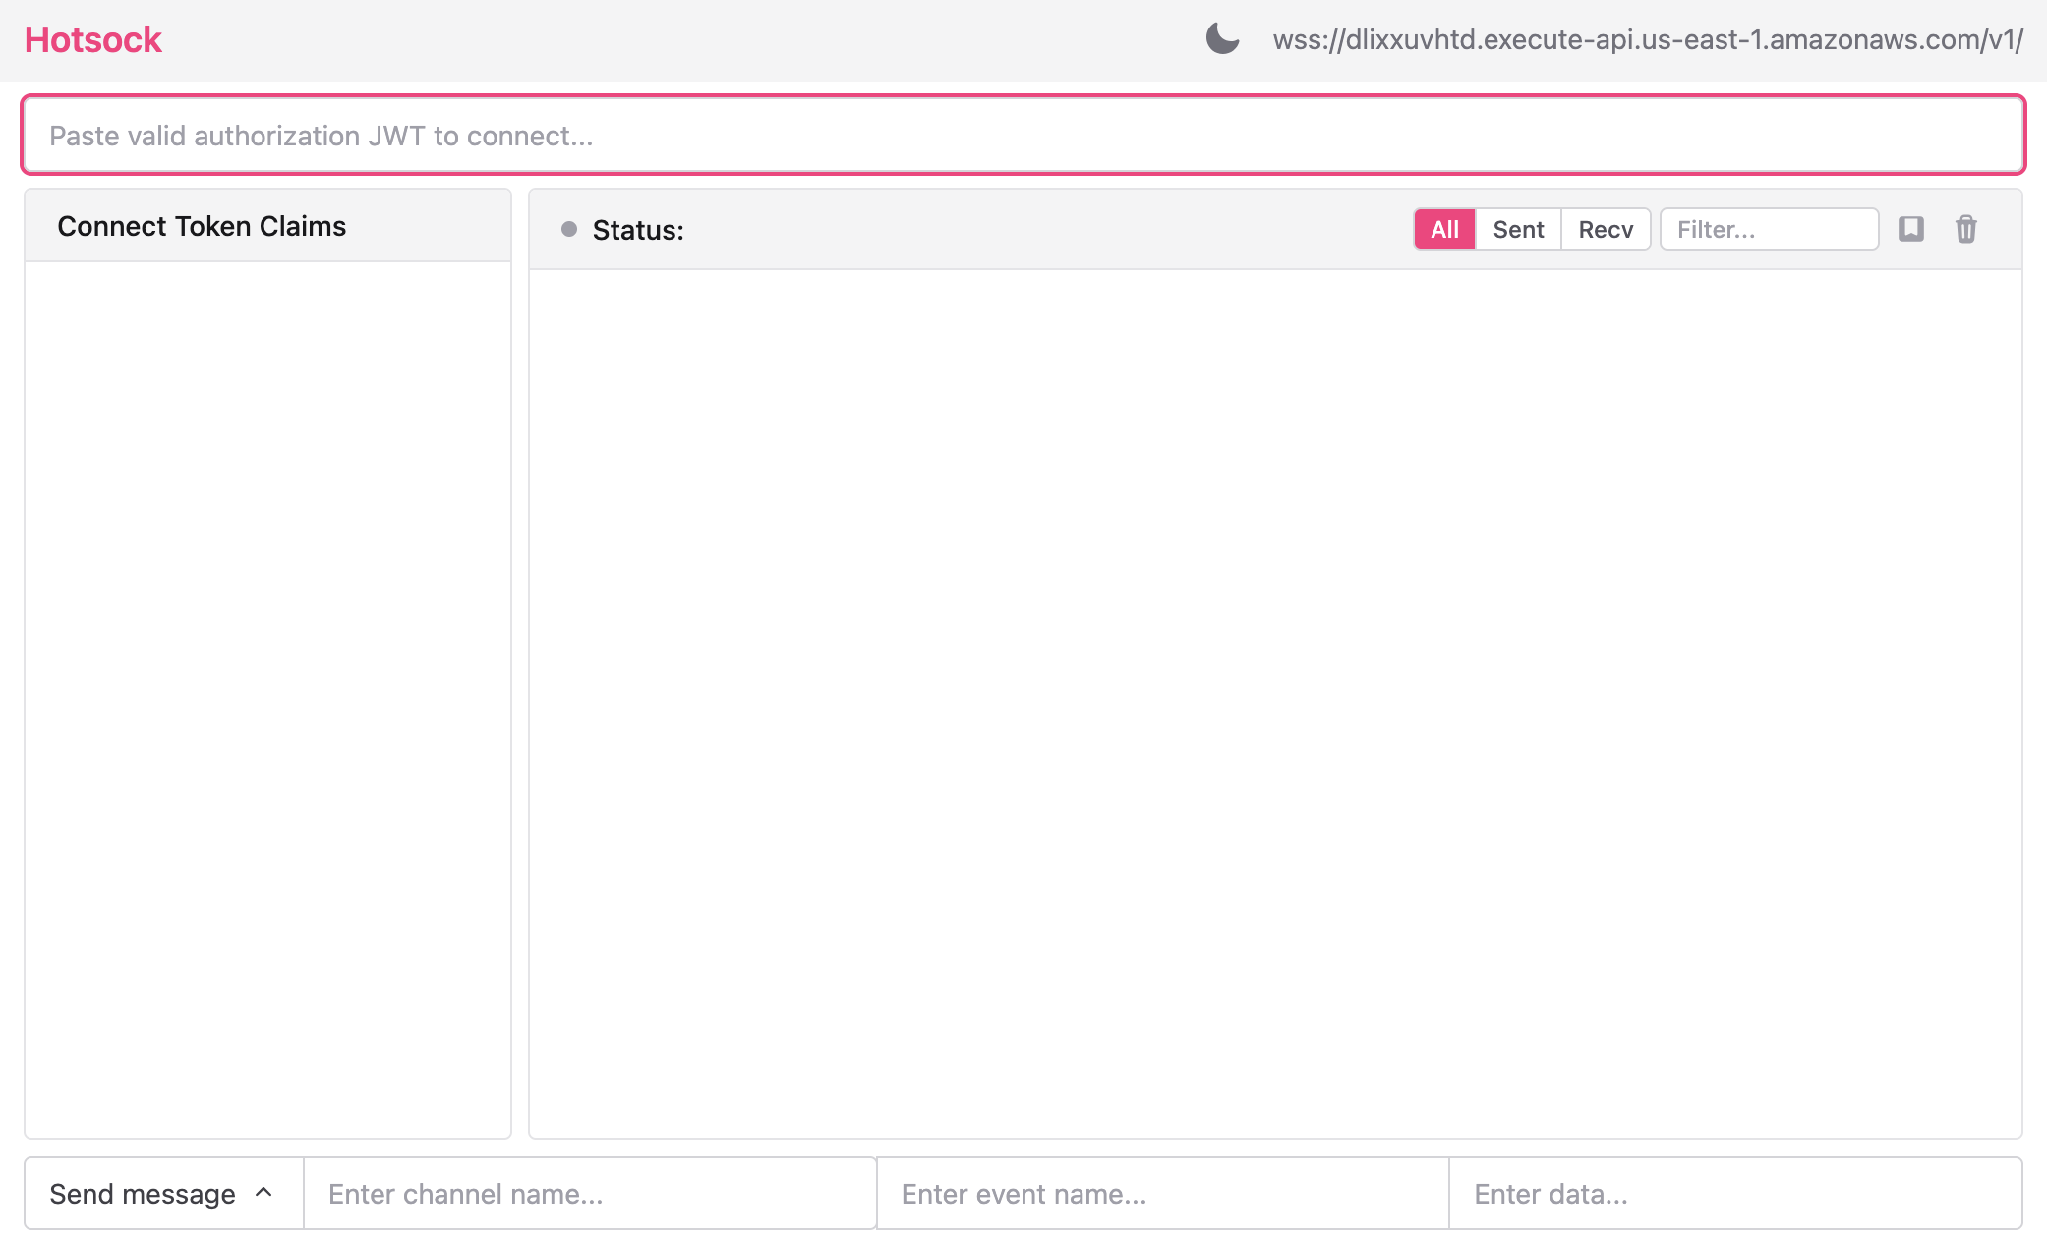The image size is (2047, 1250).
Task: Select the Recv tab in the message toolbar
Action: click(x=1605, y=229)
